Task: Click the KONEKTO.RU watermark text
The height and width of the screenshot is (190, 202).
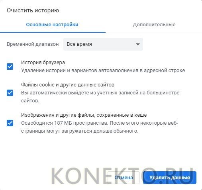Action: [122, 176]
